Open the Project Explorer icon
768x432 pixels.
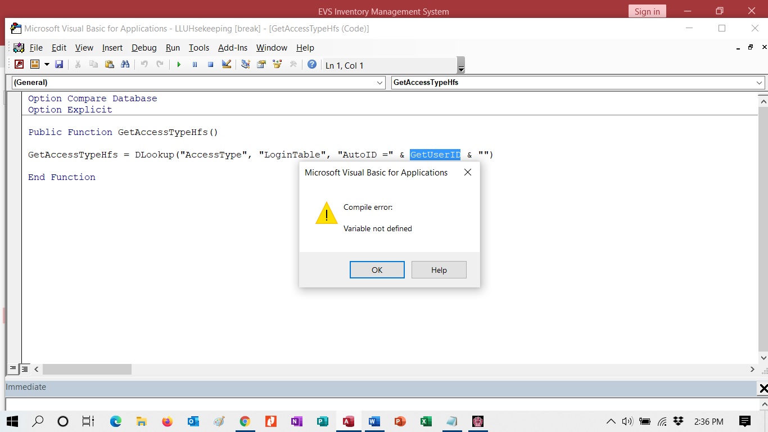(x=246, y=65)
